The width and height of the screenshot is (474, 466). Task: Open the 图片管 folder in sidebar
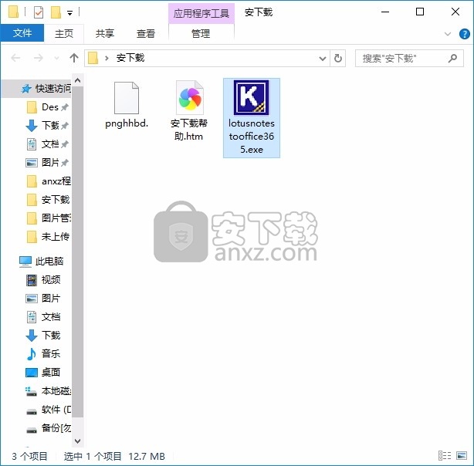(49, 218)
